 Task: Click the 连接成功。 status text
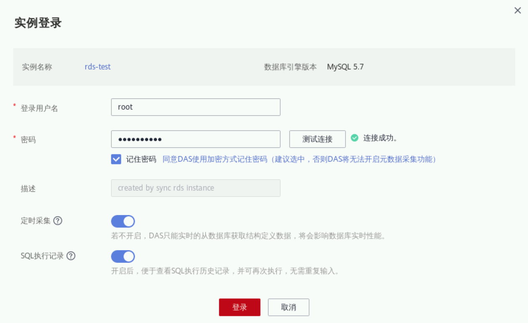click(380, 138)
